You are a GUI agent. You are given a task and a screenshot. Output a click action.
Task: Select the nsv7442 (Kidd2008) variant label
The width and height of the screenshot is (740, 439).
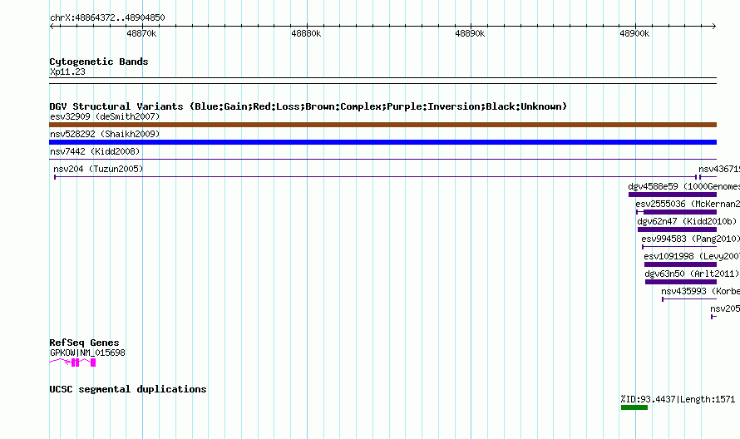click(x=95, y=151)
